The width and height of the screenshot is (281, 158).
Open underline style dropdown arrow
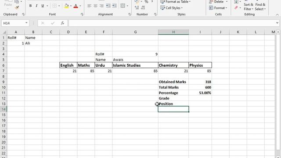coord(47,6)
